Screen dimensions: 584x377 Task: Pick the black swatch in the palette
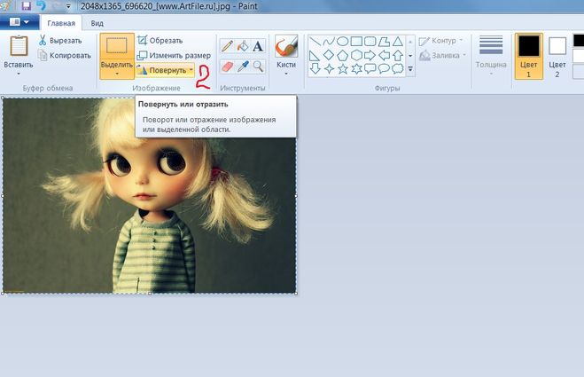pyautogui.click(x=579, y=40)
